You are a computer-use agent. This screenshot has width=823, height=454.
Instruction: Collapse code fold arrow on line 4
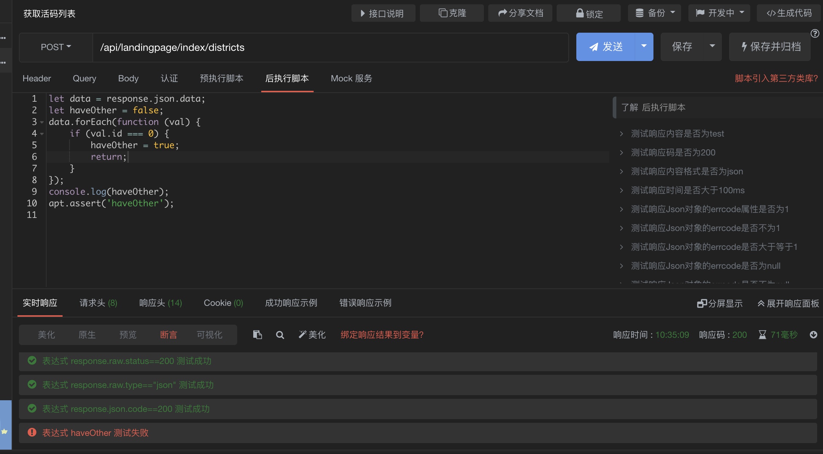tap(42, 134)
